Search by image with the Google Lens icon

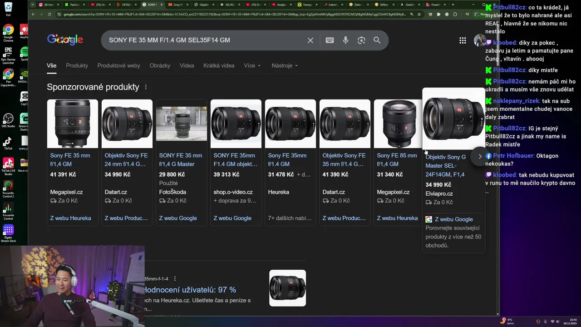tap(361, 40)
